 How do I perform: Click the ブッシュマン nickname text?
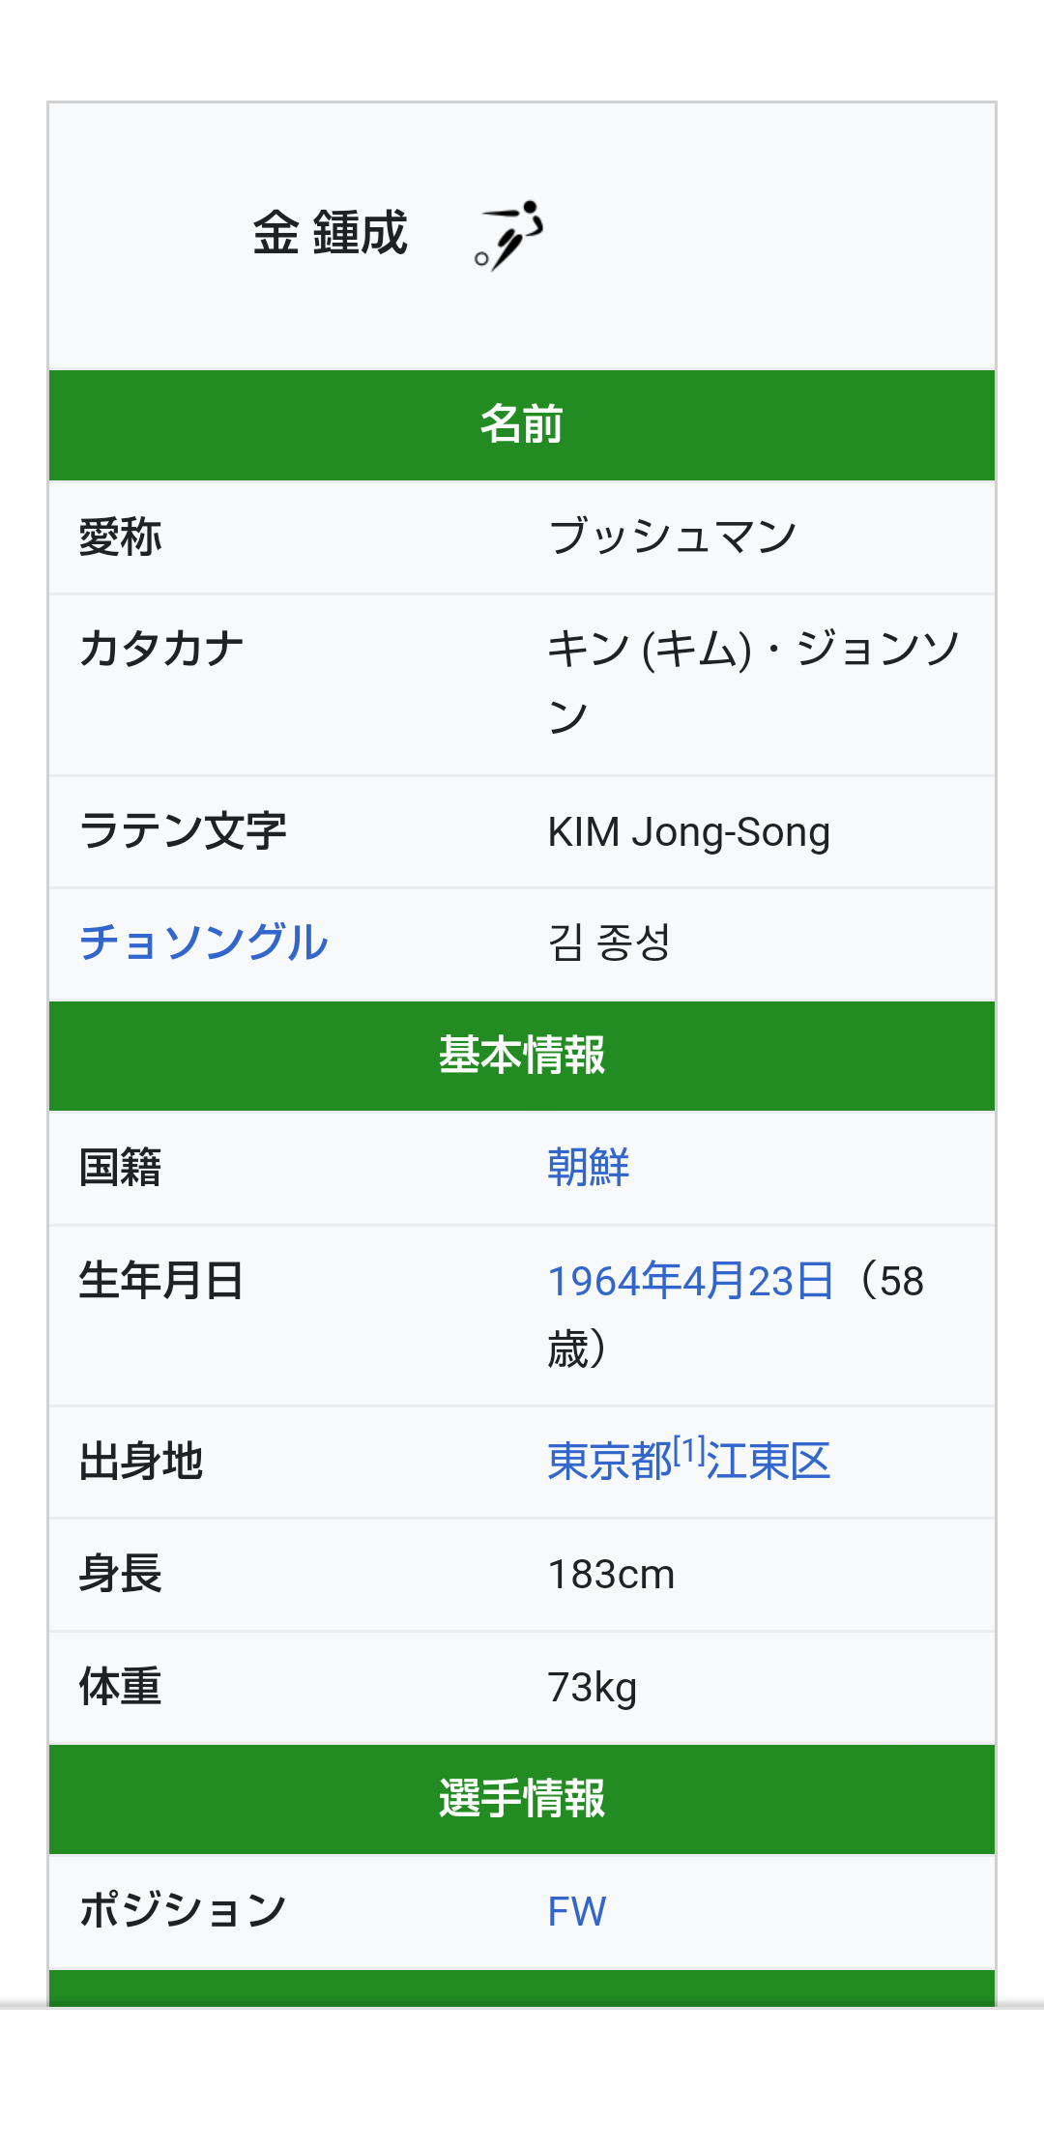tap(673, 536)
